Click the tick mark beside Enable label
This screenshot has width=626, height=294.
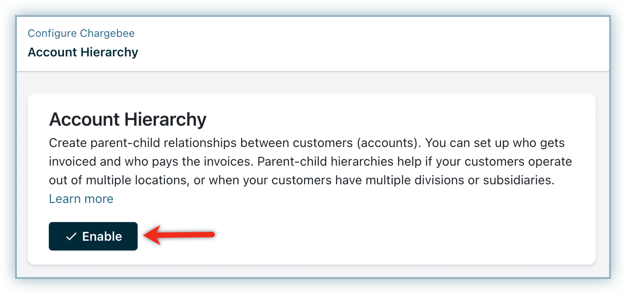[x=71, y=237]
